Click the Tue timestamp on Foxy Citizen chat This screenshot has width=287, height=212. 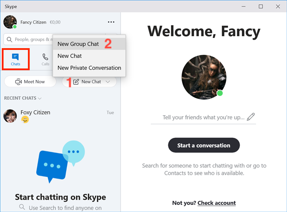(110, 113)
